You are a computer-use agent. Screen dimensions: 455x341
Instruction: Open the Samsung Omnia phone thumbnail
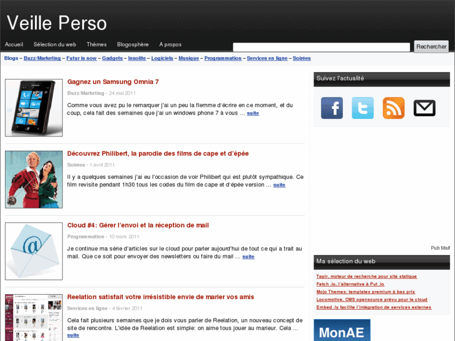(34, 108)
